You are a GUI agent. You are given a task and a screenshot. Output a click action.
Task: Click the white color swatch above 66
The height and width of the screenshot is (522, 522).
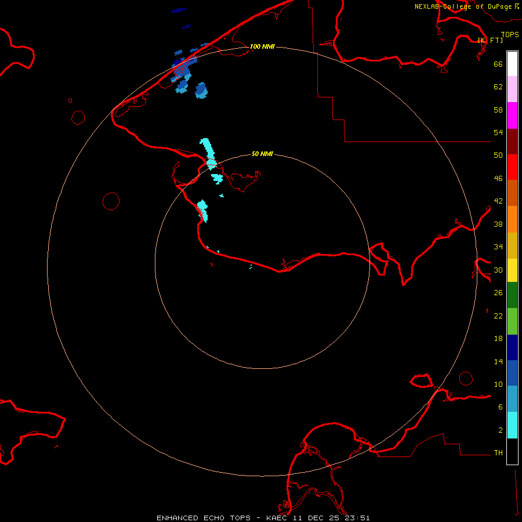[x=512, y=64]
